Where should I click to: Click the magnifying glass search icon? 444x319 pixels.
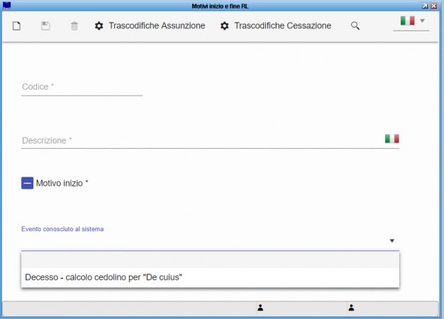tap(355, 26)
